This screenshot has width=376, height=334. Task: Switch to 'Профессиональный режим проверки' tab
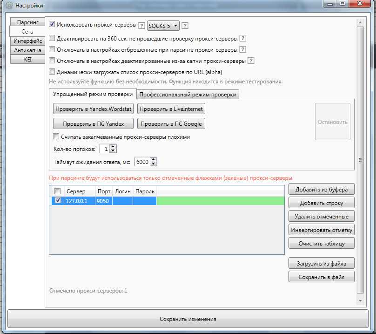pyautogui.click(x=188, y=95)
